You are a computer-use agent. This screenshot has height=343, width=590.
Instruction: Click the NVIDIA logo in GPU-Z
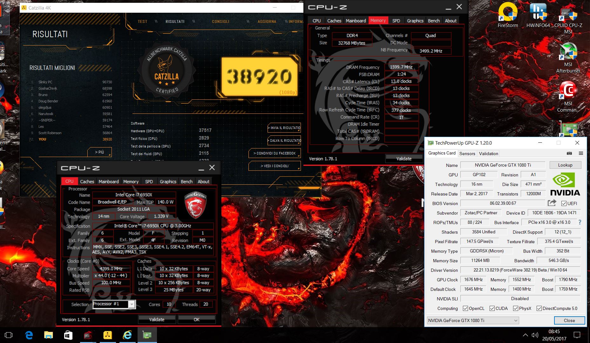pos(565,184)
